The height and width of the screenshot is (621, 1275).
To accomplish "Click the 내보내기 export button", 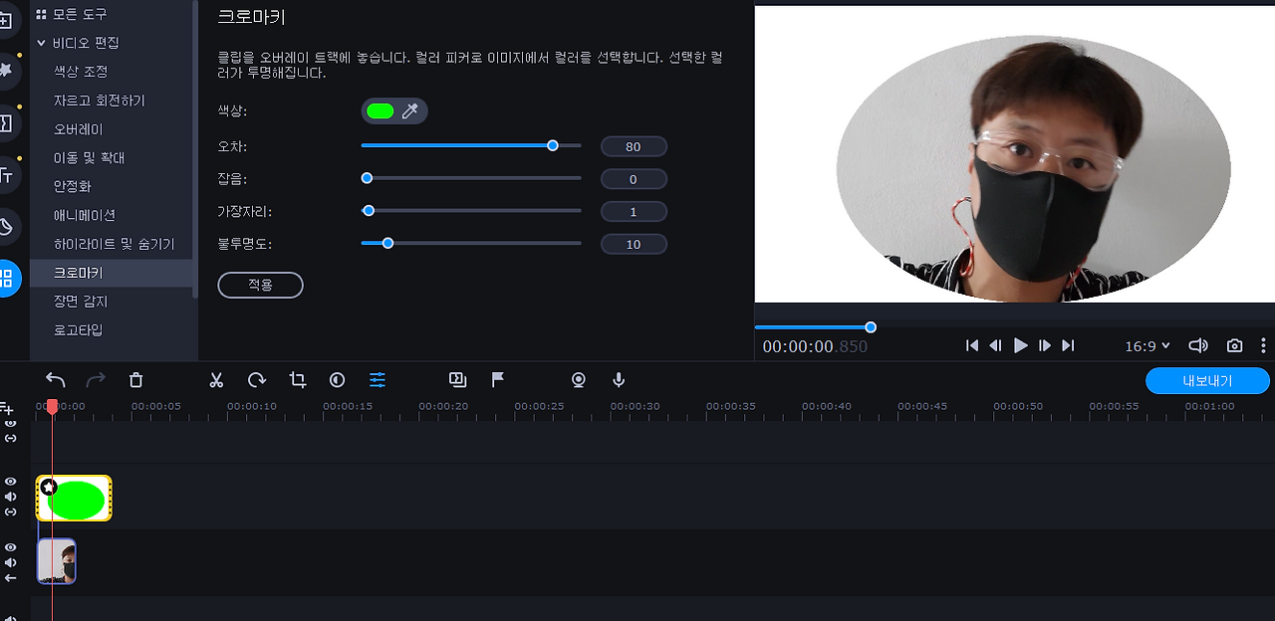I will coord(1207,380).
